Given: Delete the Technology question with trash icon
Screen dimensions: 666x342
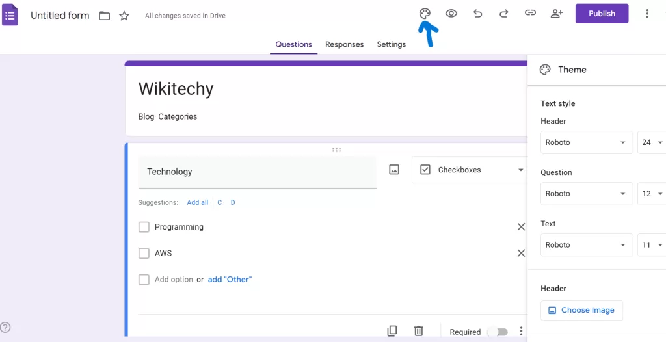Looking at the screenshot, I should [x=419, y=332].
